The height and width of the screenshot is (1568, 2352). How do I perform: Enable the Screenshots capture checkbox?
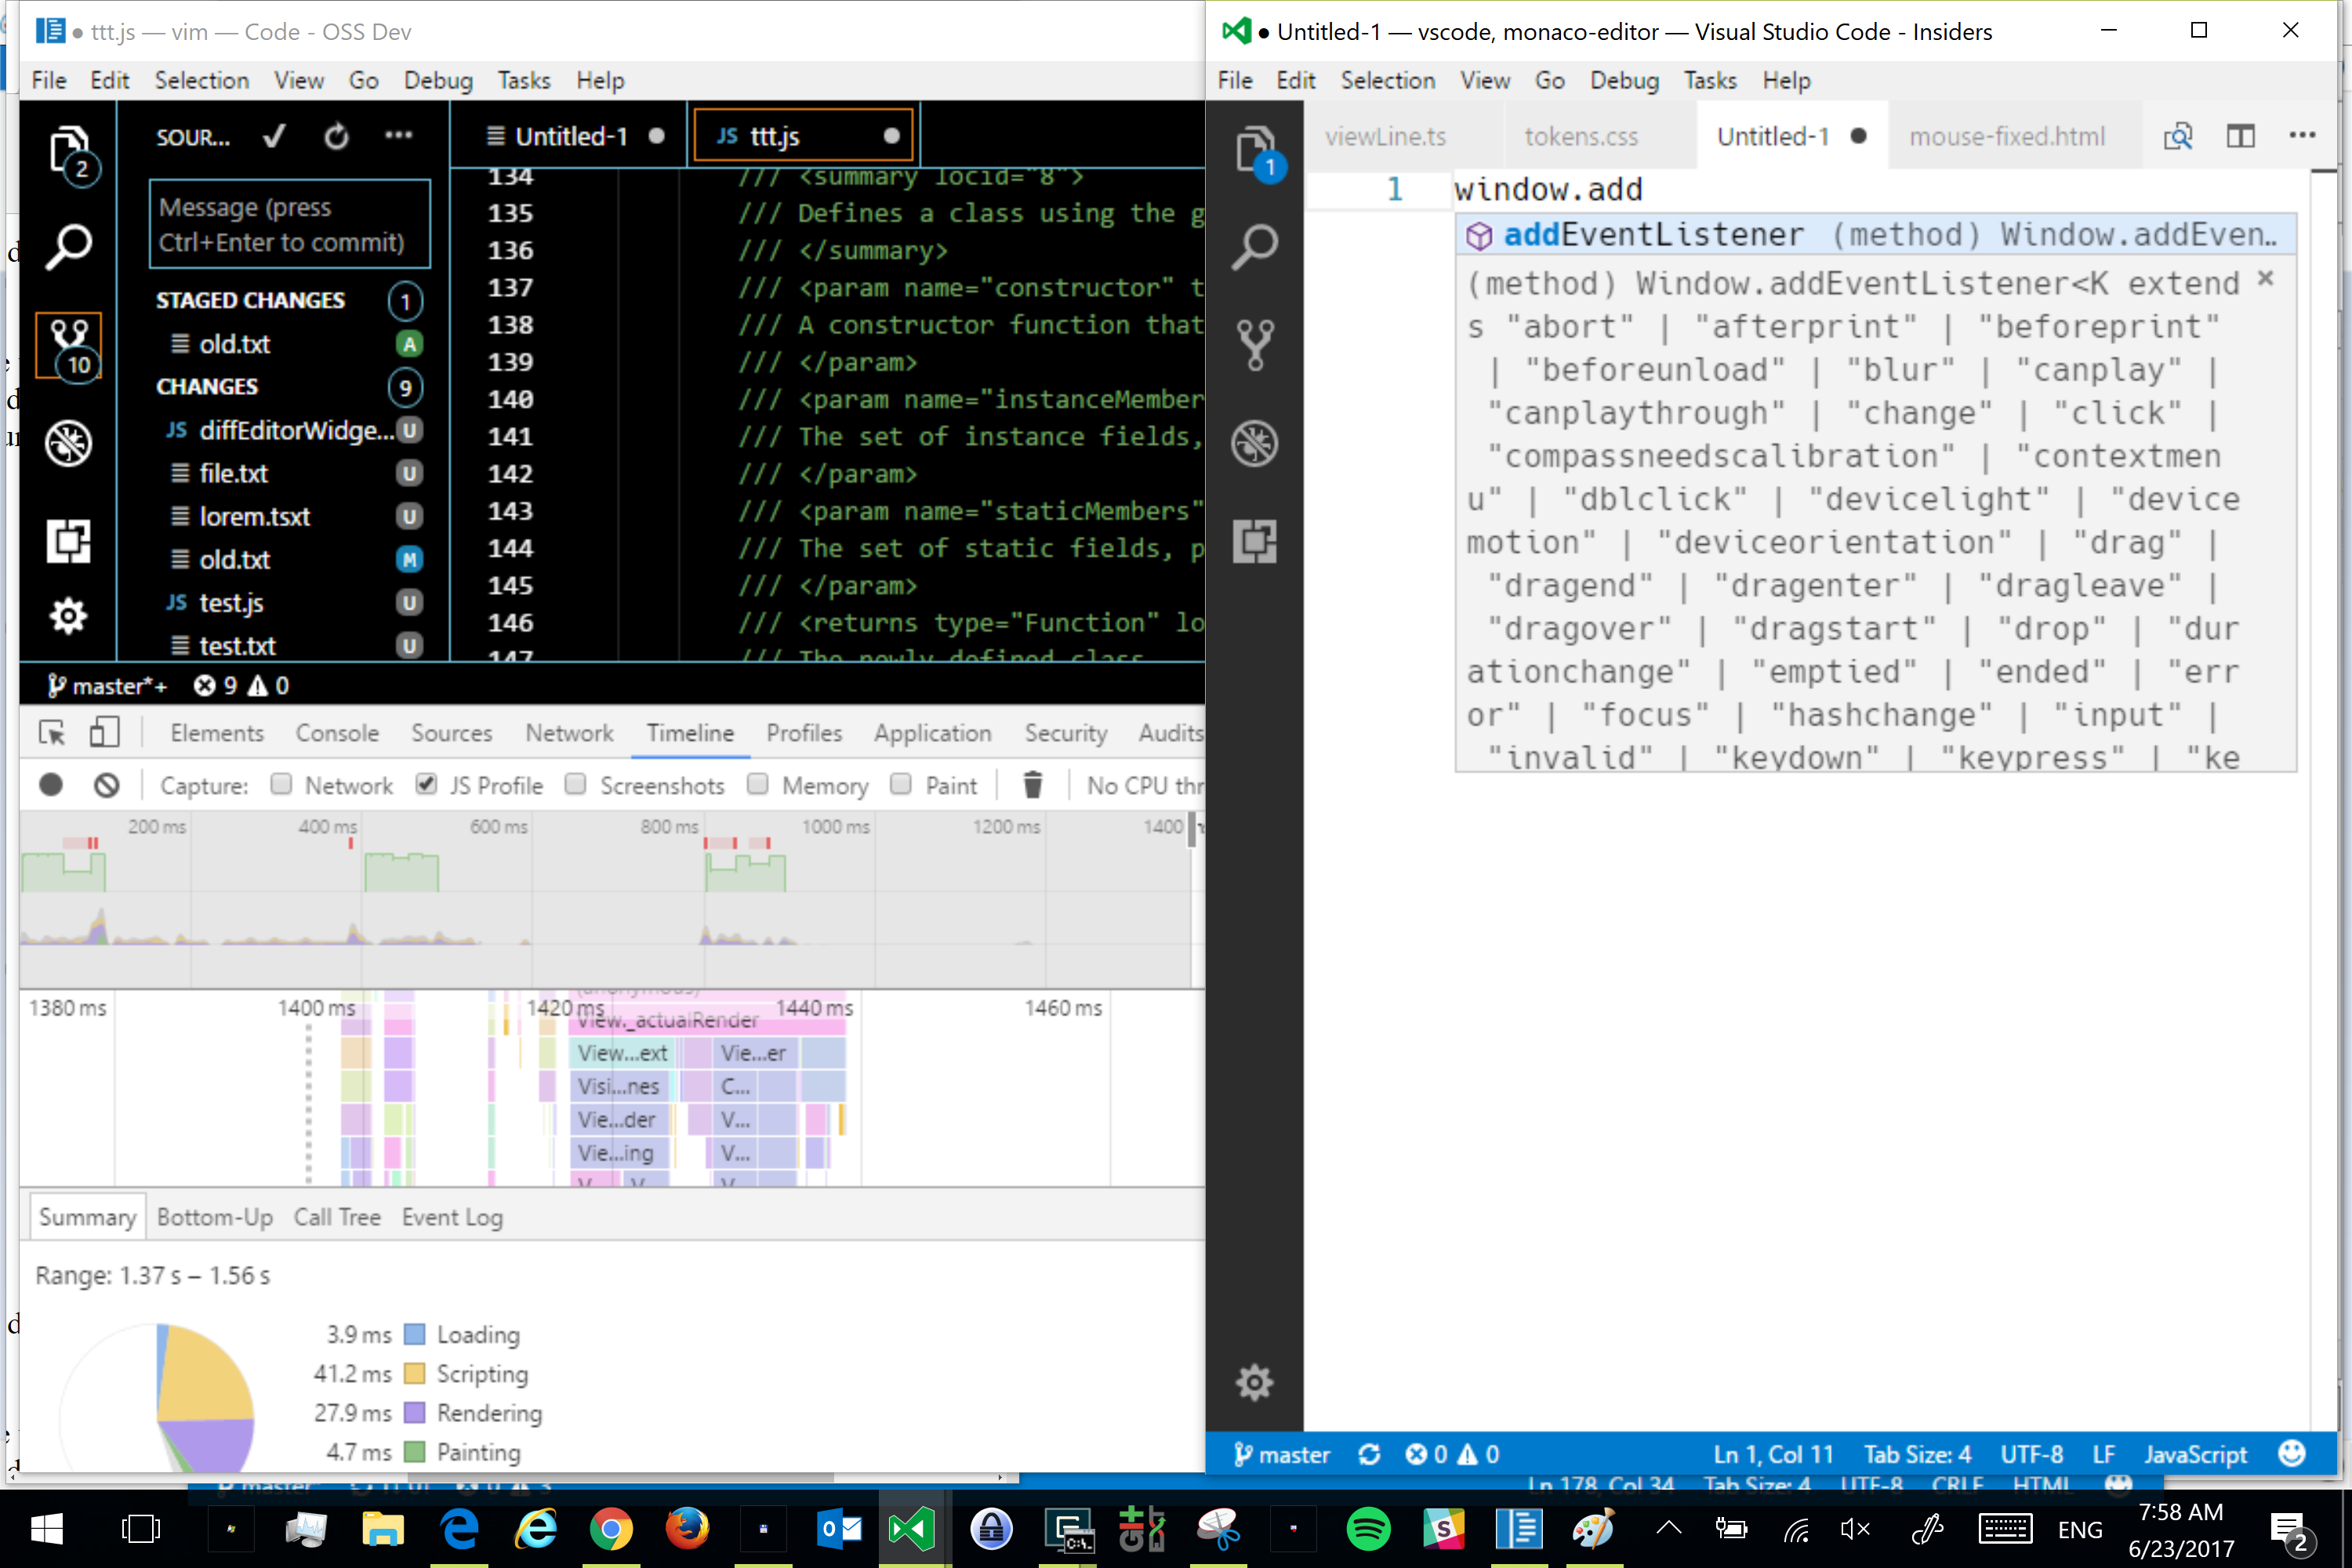coord(576,785)
